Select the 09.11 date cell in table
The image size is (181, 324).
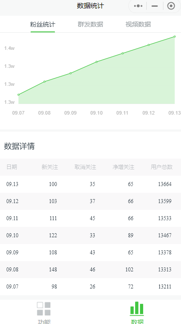point(12,218)
